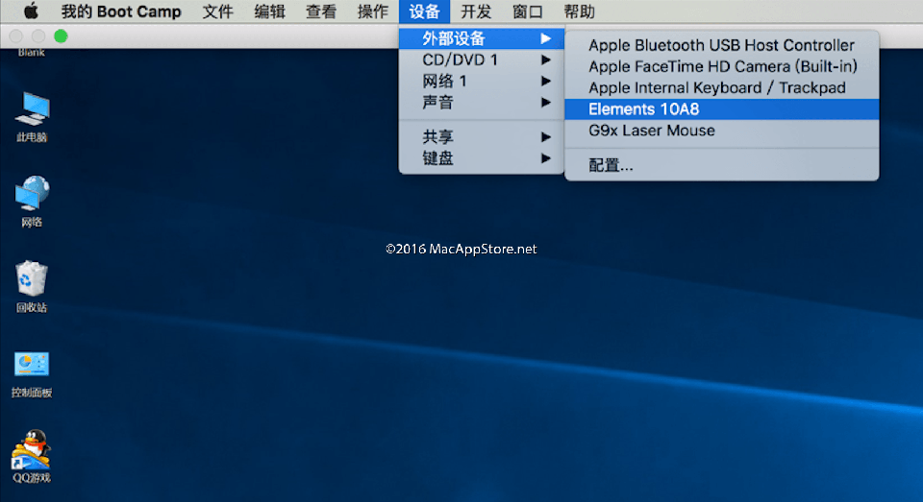Click the 此电脑 desktop icon

[x=32, y=117]
